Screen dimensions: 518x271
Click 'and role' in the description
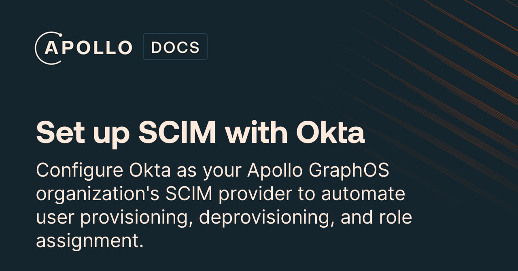pos(376,218)
